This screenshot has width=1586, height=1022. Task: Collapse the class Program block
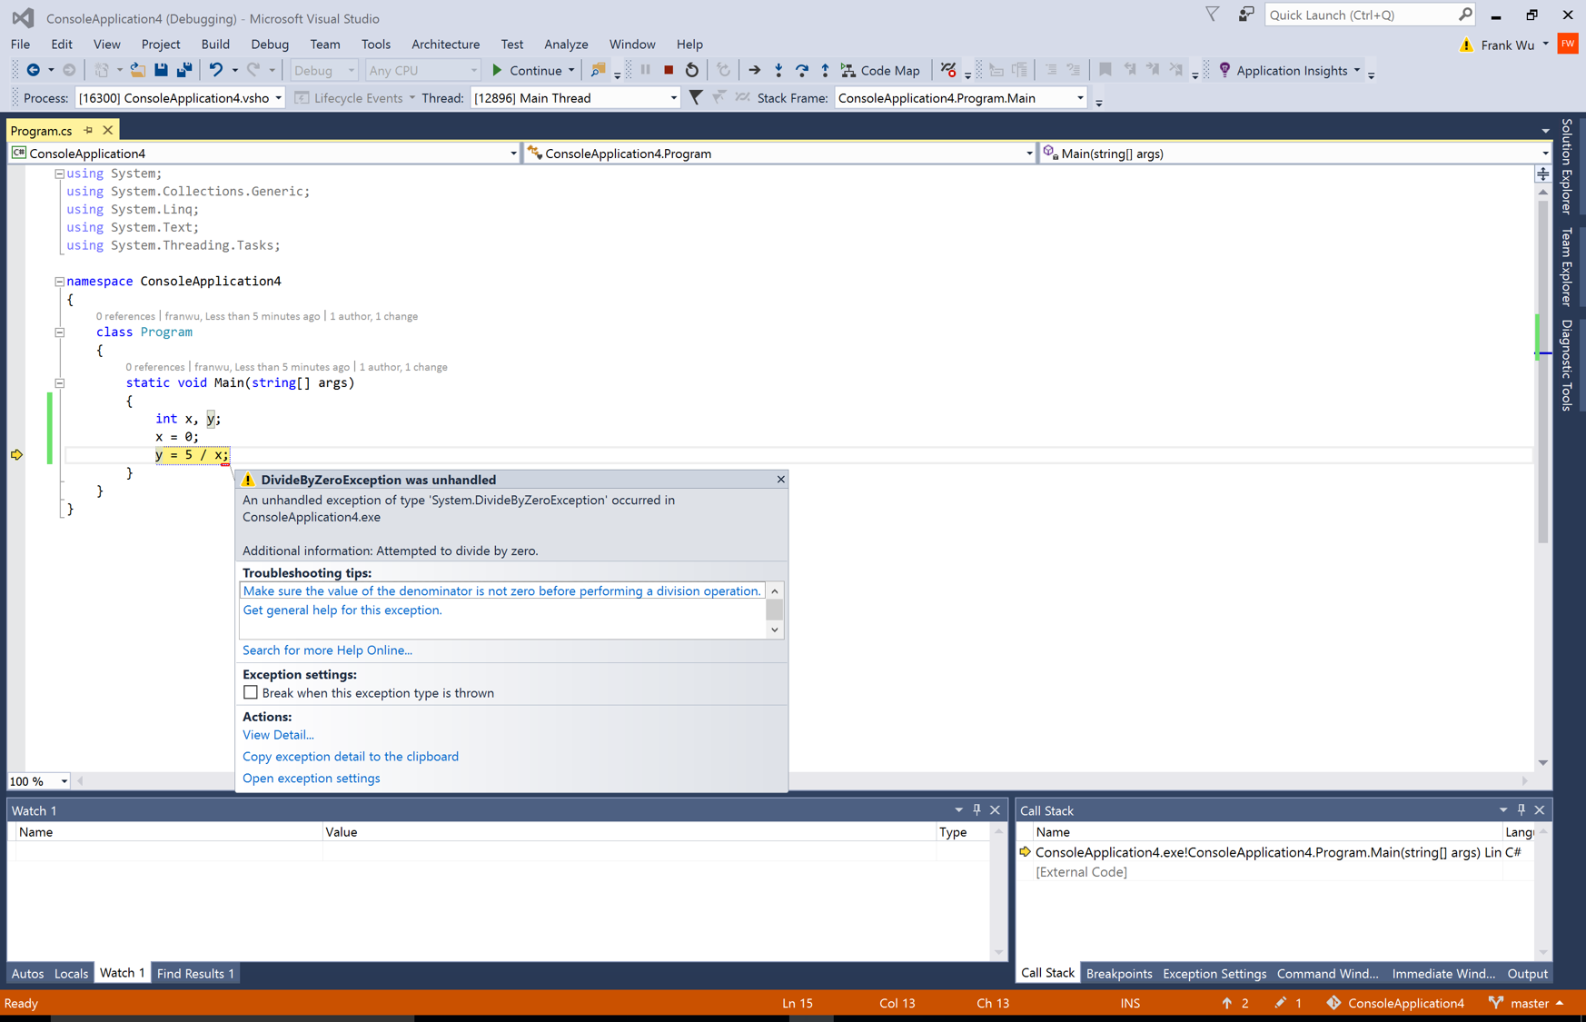pos(59,332)
